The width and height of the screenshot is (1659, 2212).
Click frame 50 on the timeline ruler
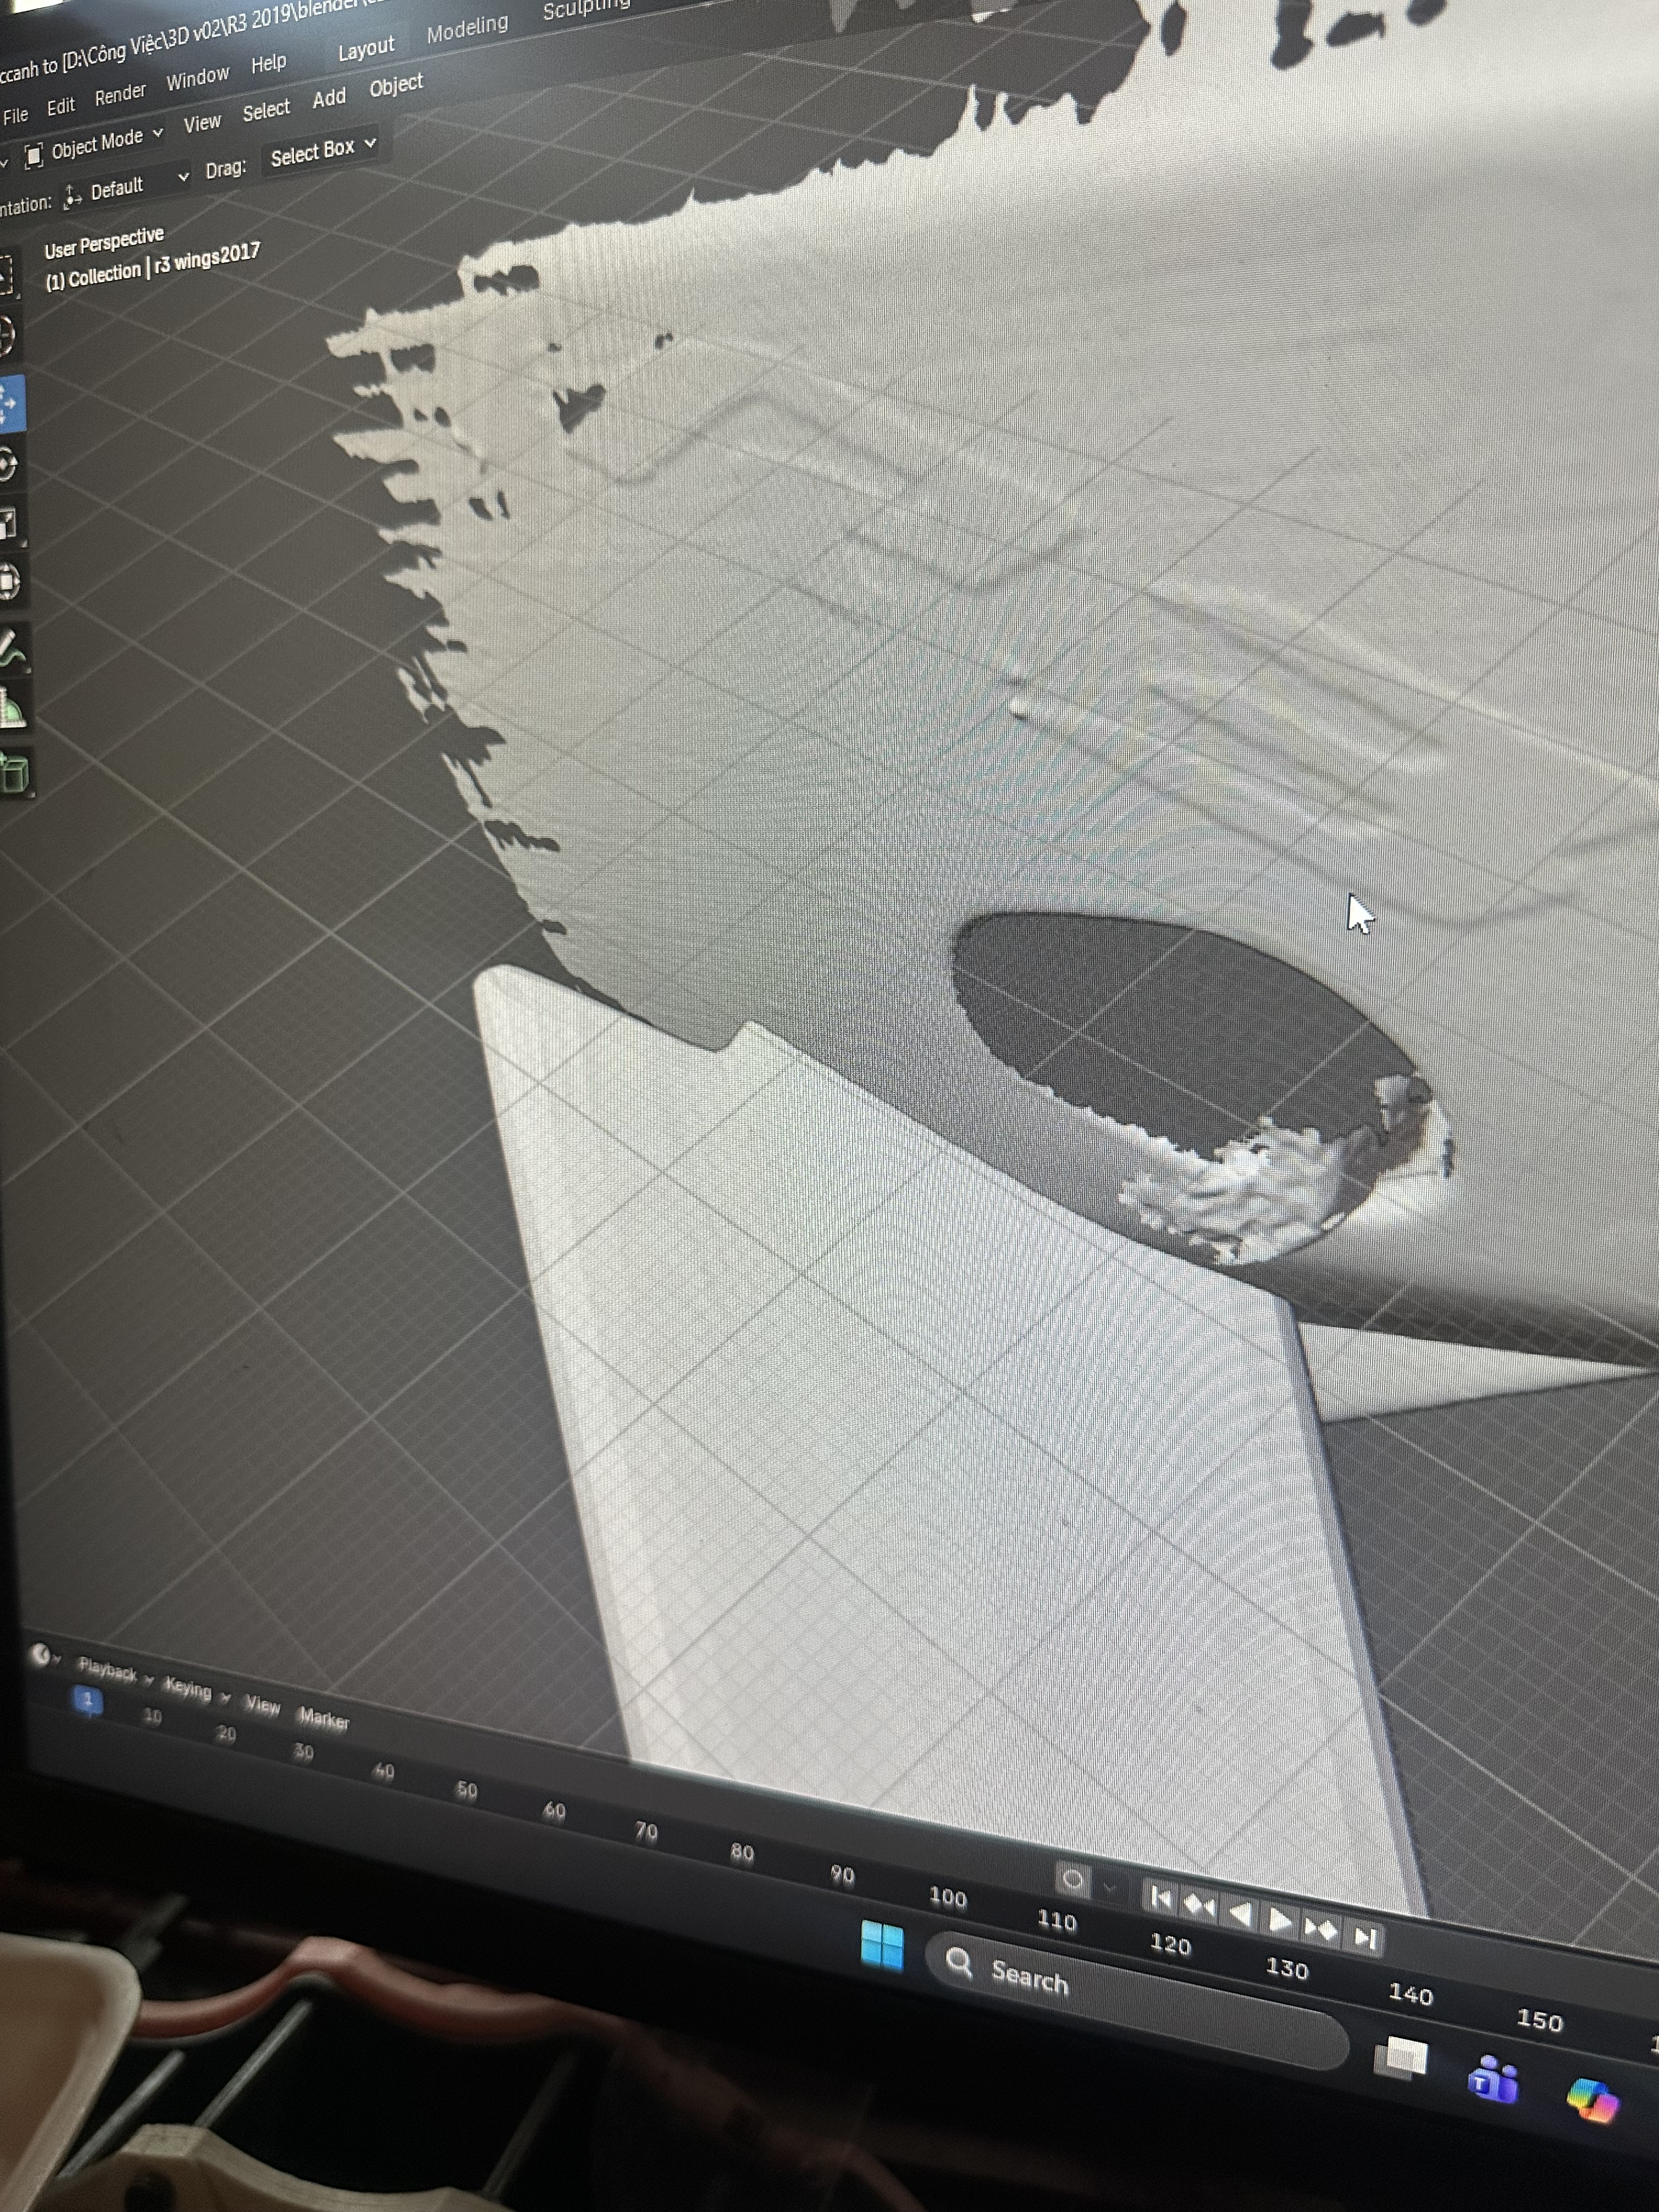point(466,1790)
